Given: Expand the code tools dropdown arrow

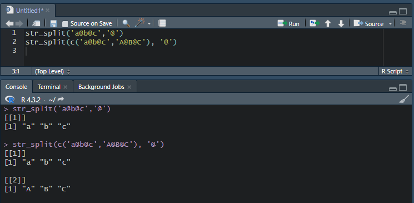Looking at the screenshot, I should point(149,24).
